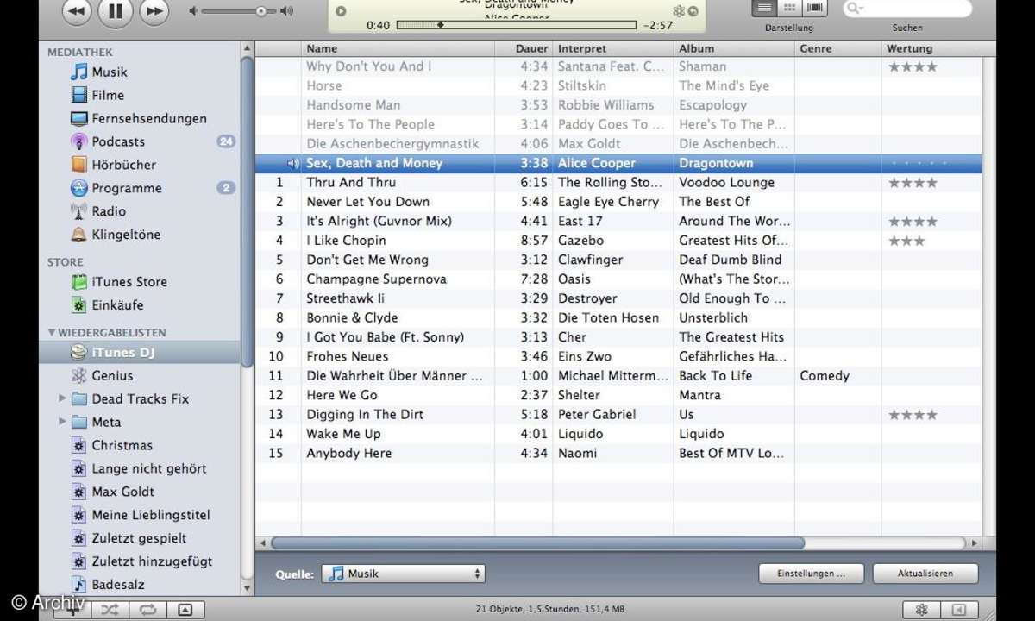Select Radio in the sidebar

point(109,211)
